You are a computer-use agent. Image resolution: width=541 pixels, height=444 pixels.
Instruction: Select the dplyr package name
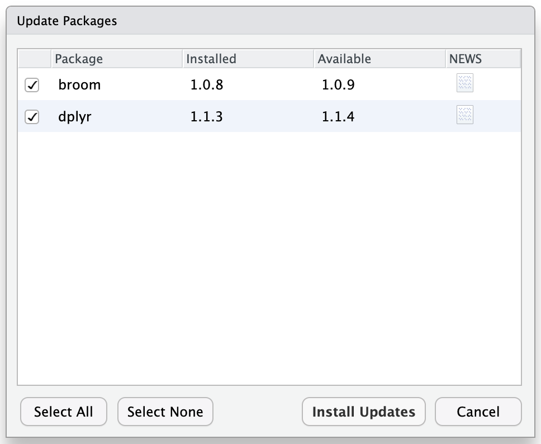74,117
